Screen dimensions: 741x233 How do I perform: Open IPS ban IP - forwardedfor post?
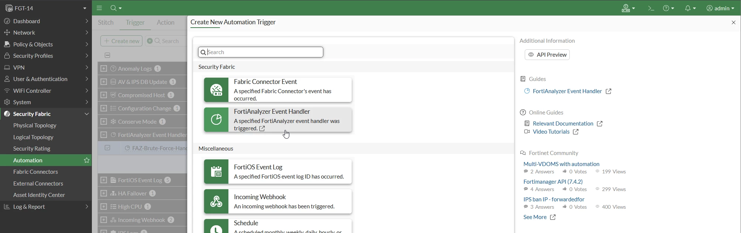click(554, 200)
